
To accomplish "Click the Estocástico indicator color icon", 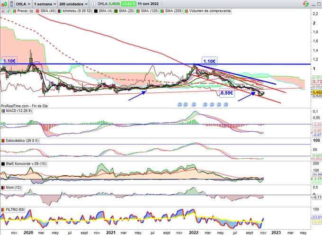I will (3, 141).
